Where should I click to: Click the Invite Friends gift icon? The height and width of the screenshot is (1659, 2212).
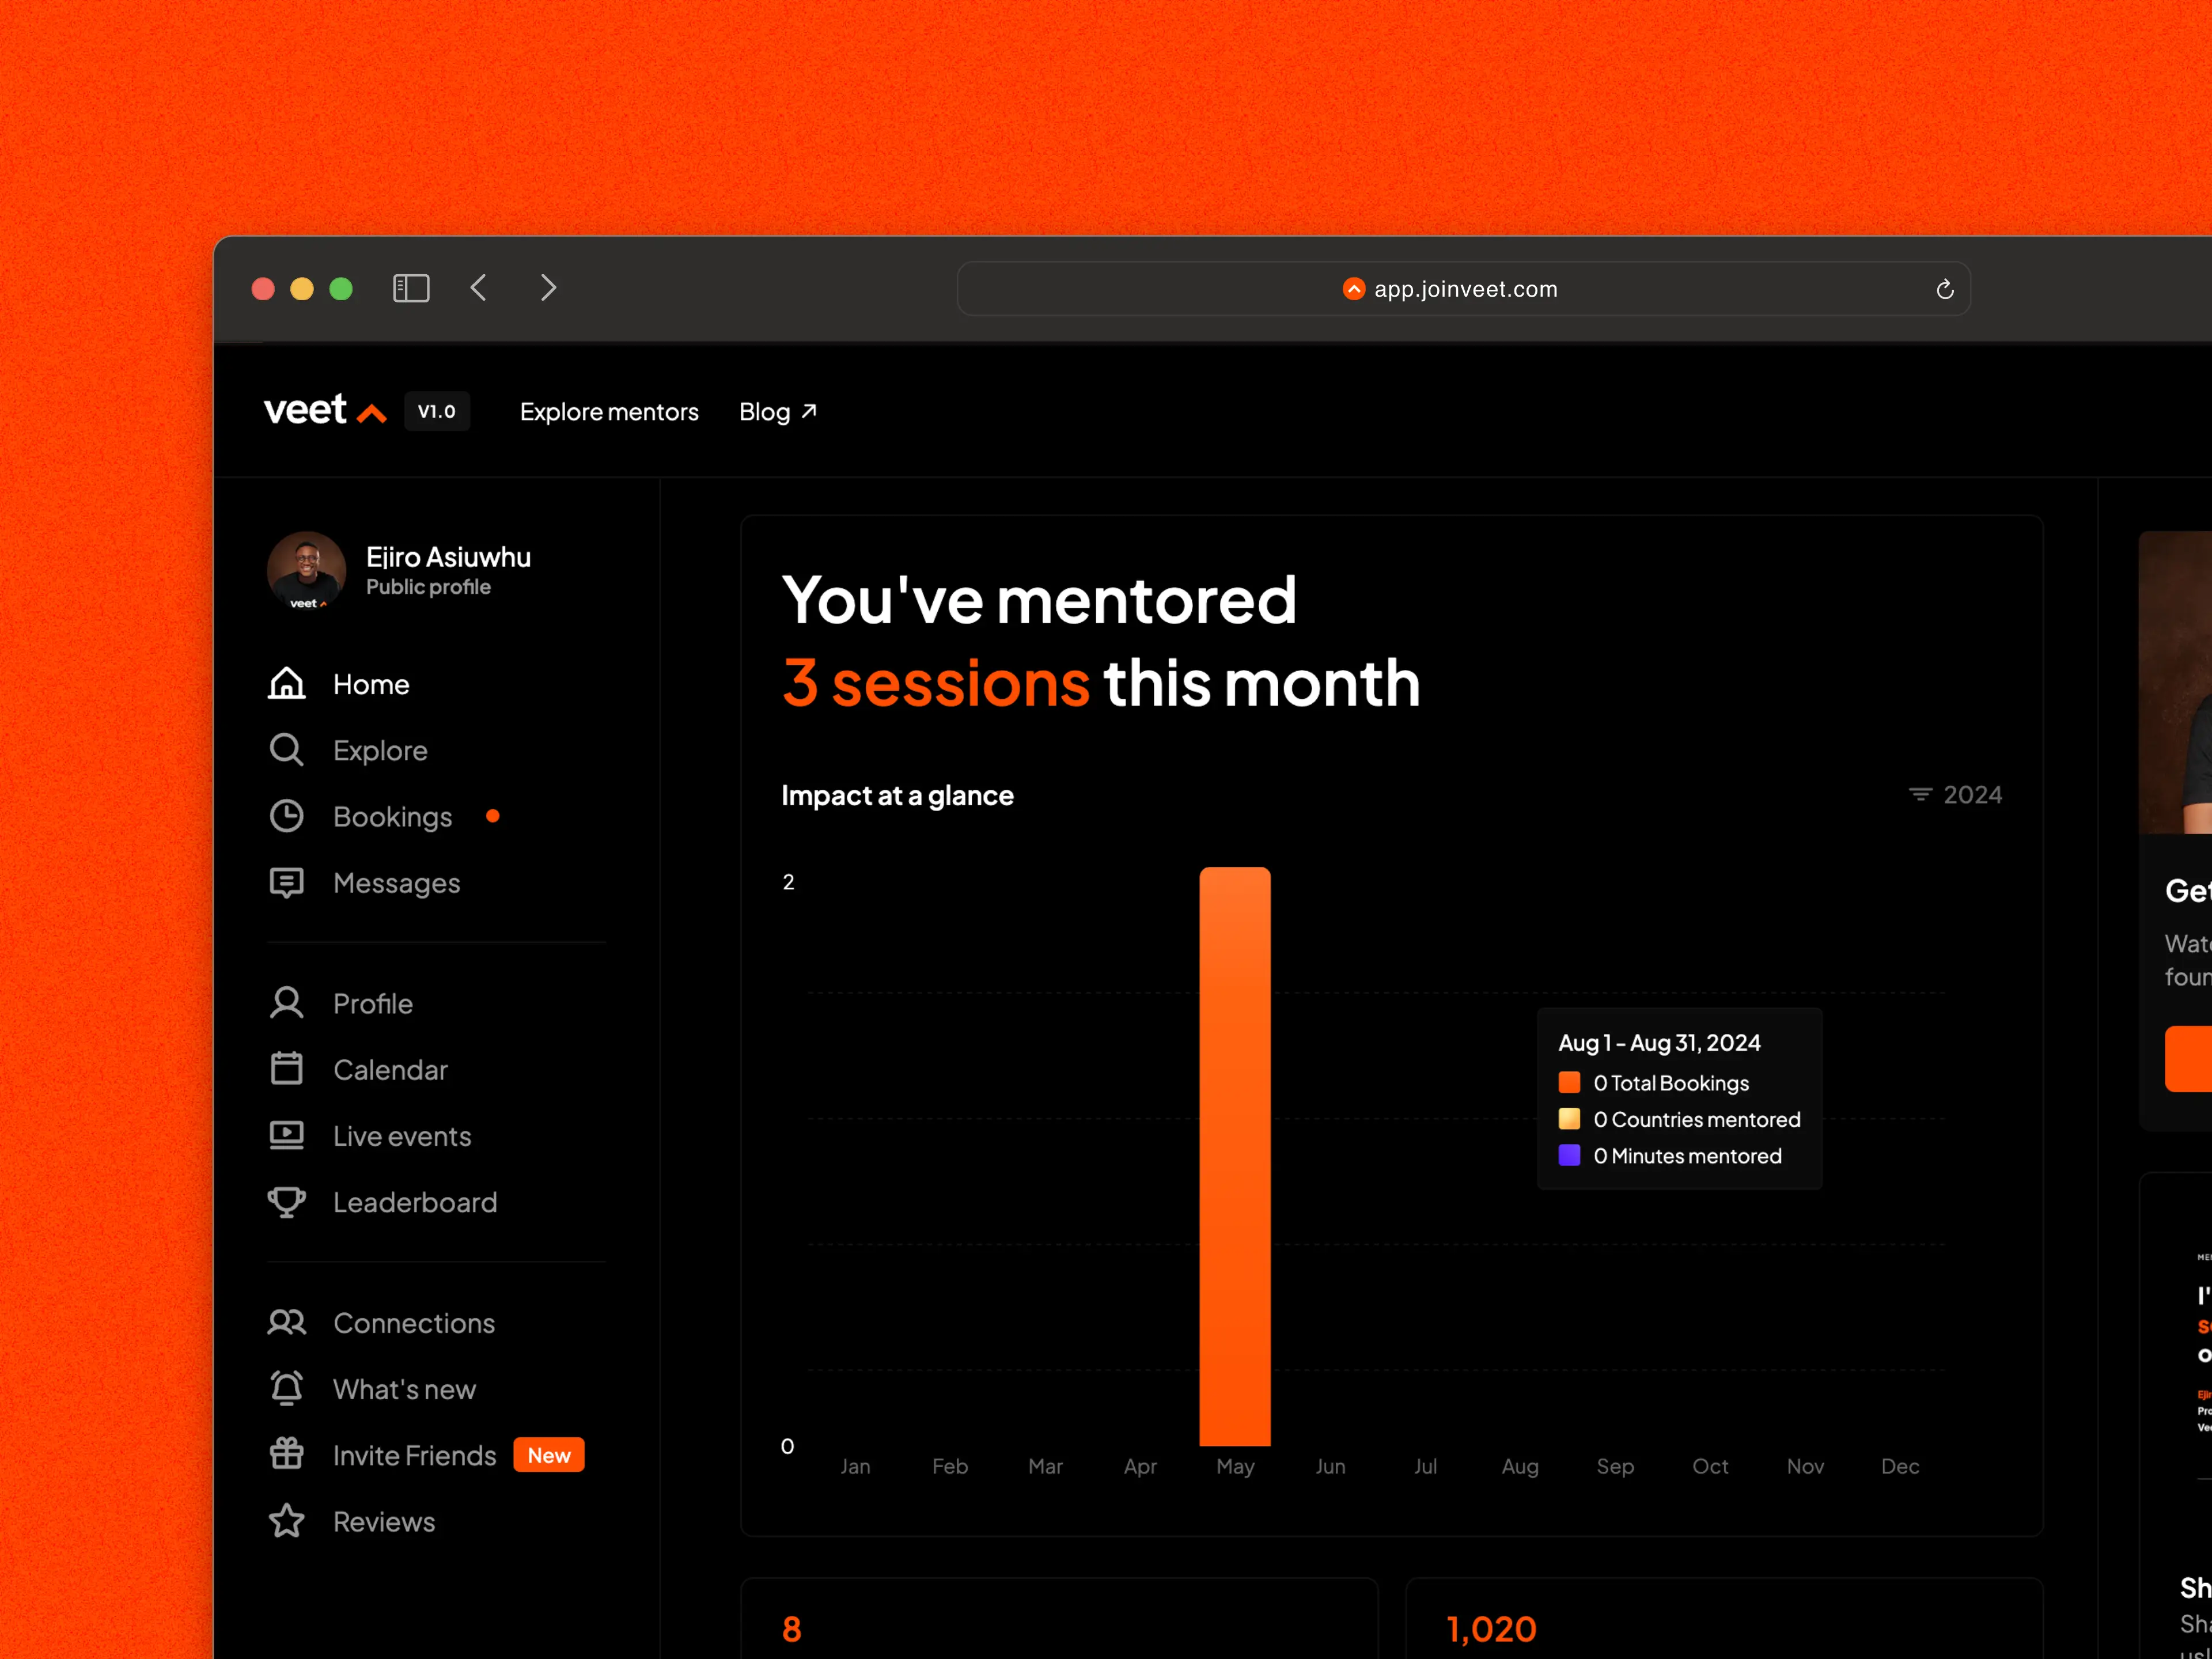click(286, 1454)
